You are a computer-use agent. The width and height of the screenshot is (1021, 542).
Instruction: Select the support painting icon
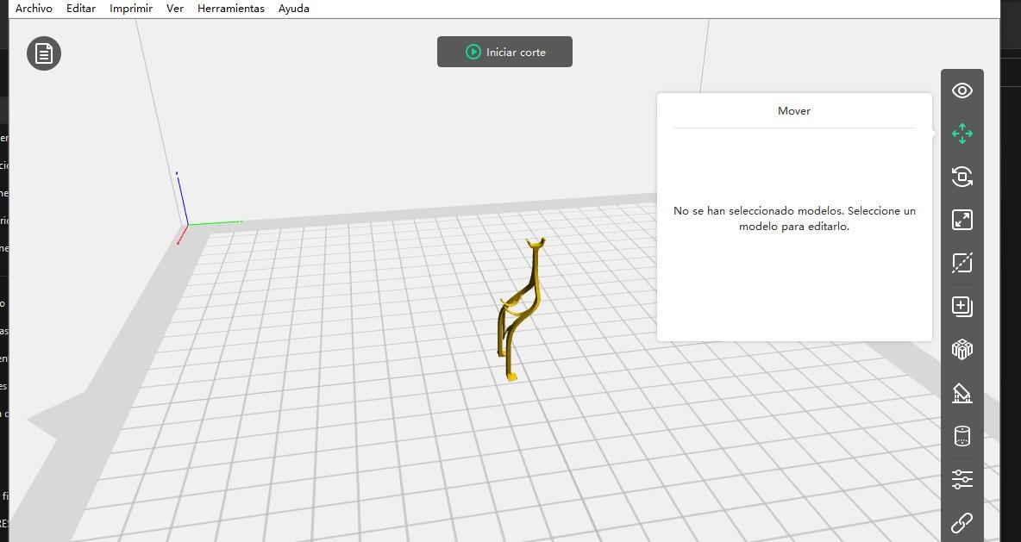(x=961, y=393)
